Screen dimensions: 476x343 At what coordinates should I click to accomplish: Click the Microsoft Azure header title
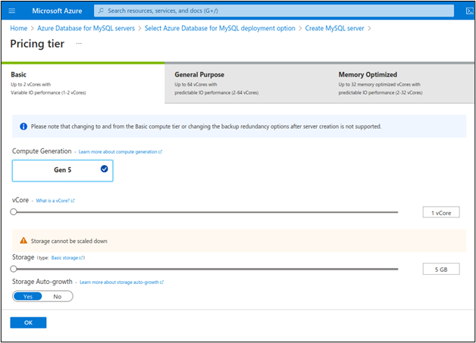pos(57,11)
